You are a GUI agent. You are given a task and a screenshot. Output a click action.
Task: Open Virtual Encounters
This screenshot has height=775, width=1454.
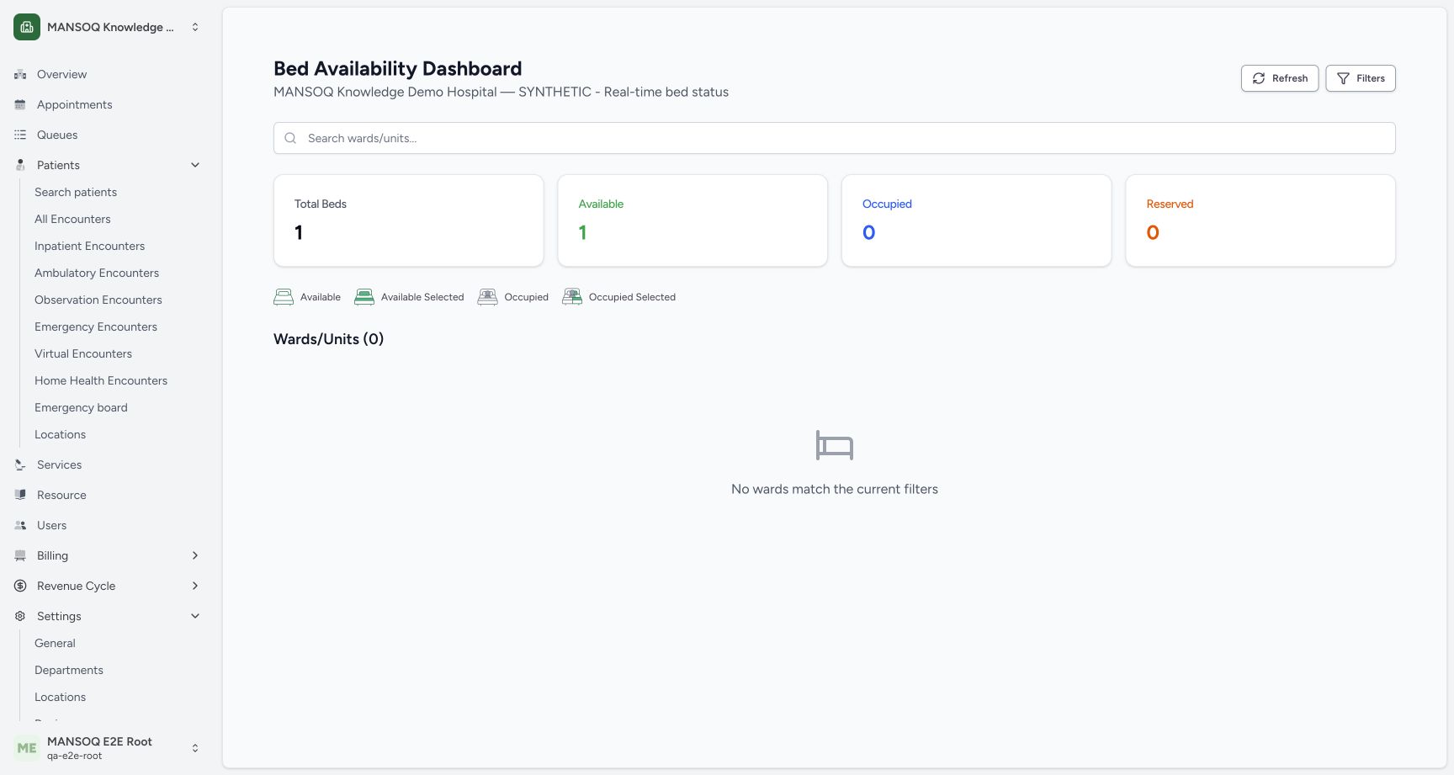(83, 353)
